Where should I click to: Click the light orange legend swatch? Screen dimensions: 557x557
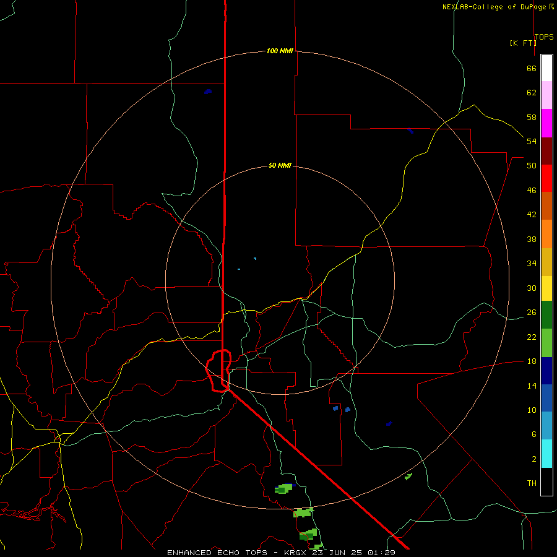tap(546, 234)
